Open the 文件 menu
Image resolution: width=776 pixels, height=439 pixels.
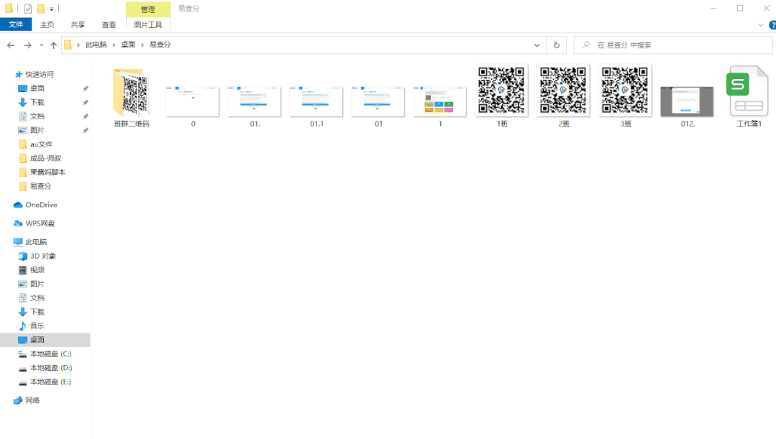pyautogui.click(x=16, y=24)
